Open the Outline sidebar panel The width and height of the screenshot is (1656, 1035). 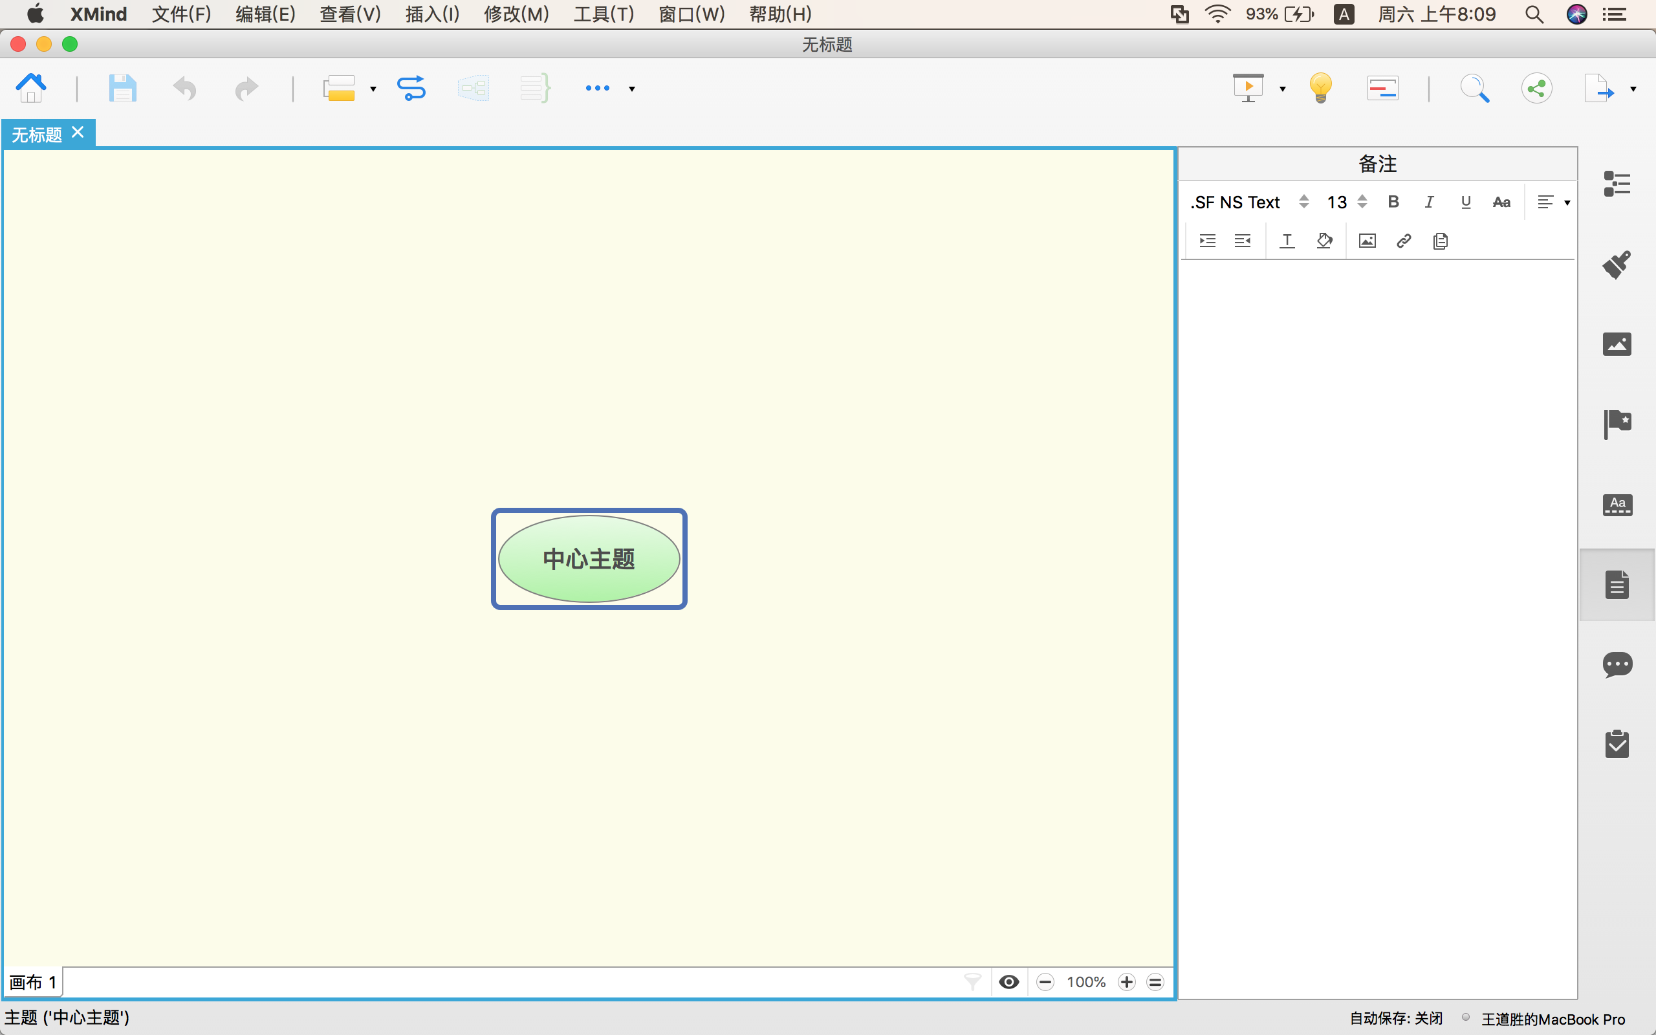point(1617,184)
